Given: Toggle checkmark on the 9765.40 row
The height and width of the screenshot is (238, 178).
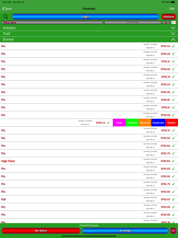Looking at the screenshot, I should point(173,69).
